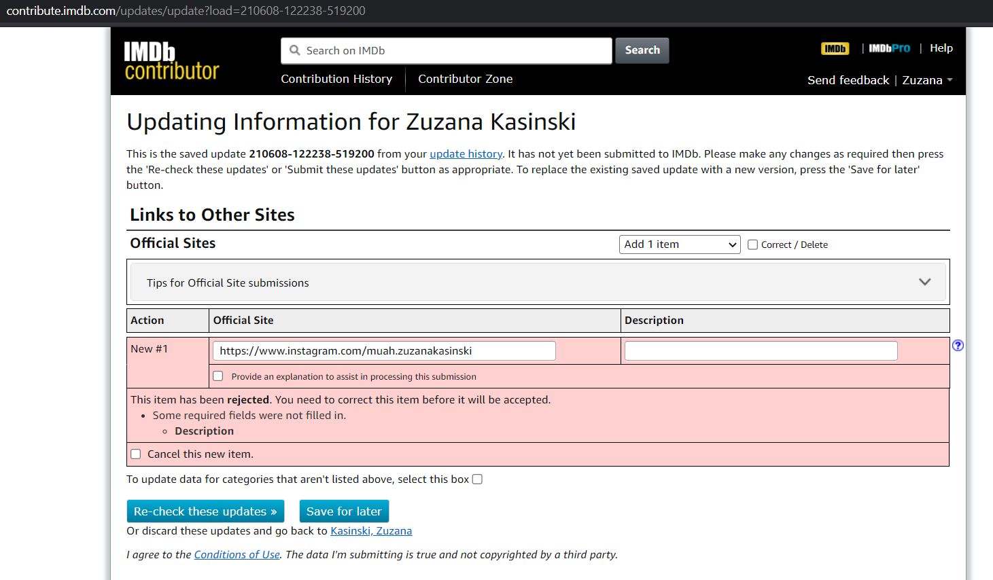Go to Contributor Zone
This screenshot has width=993, height=580.
[465, 79]
